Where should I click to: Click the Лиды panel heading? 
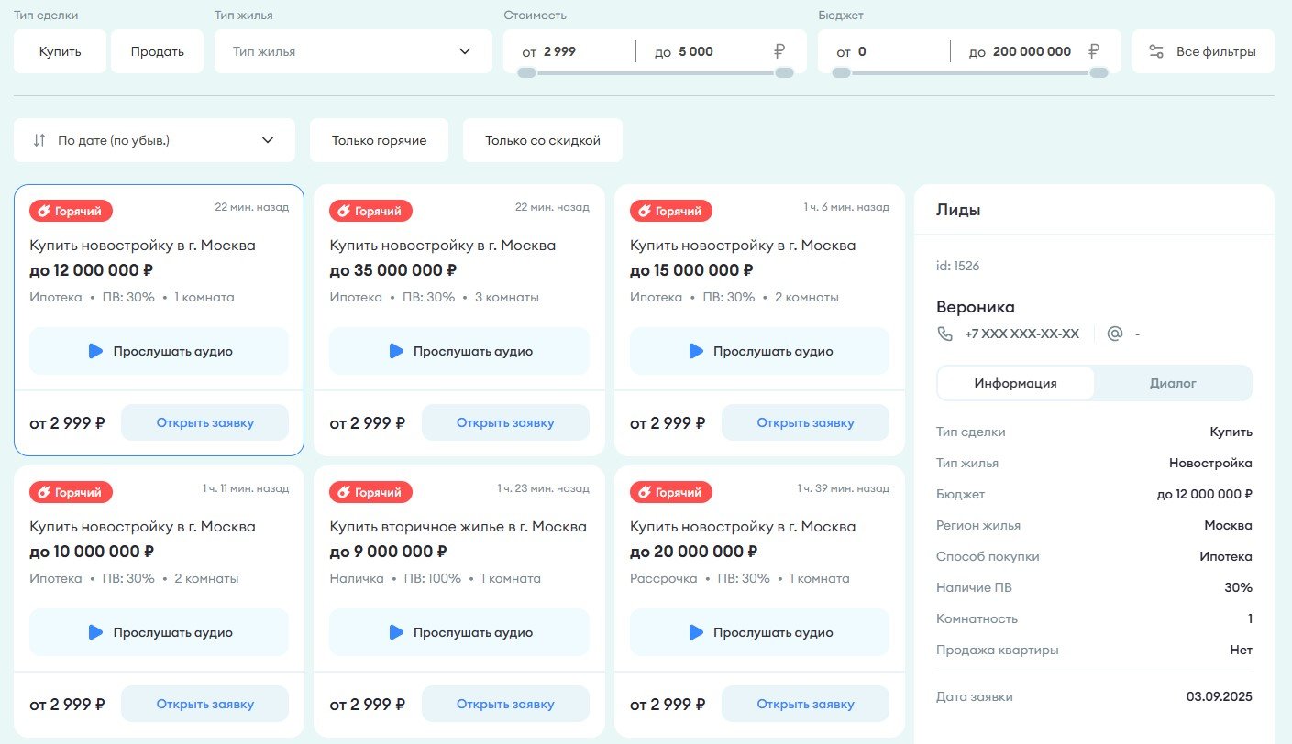coord(958,210)
